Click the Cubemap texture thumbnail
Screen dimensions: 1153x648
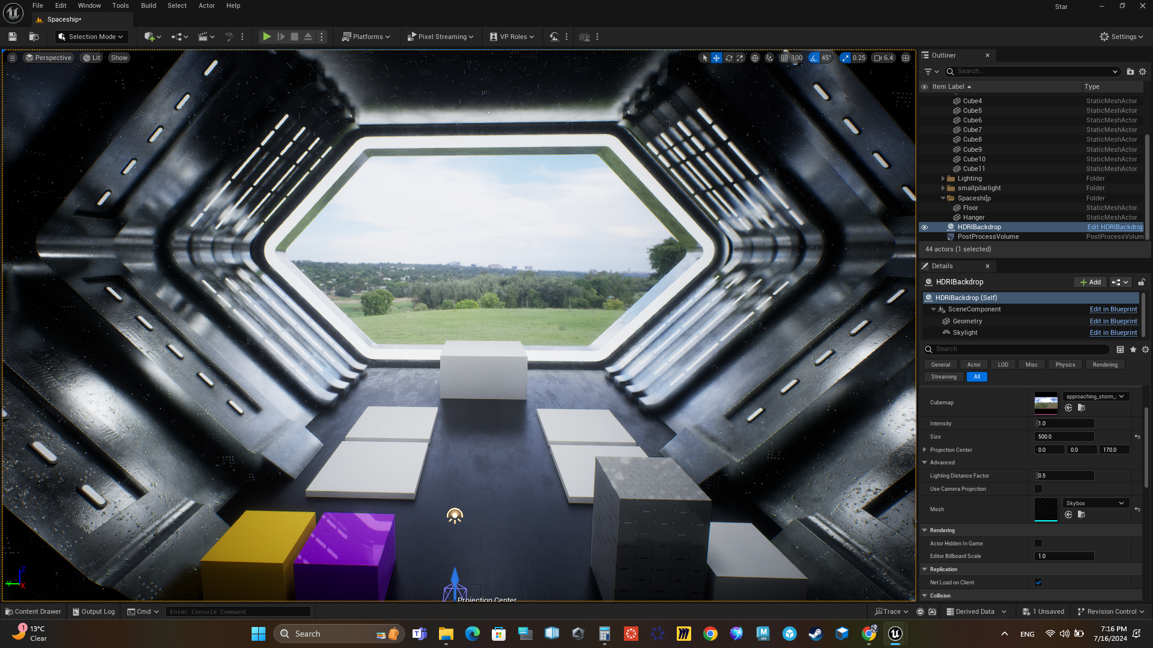tap(1046, 403)
